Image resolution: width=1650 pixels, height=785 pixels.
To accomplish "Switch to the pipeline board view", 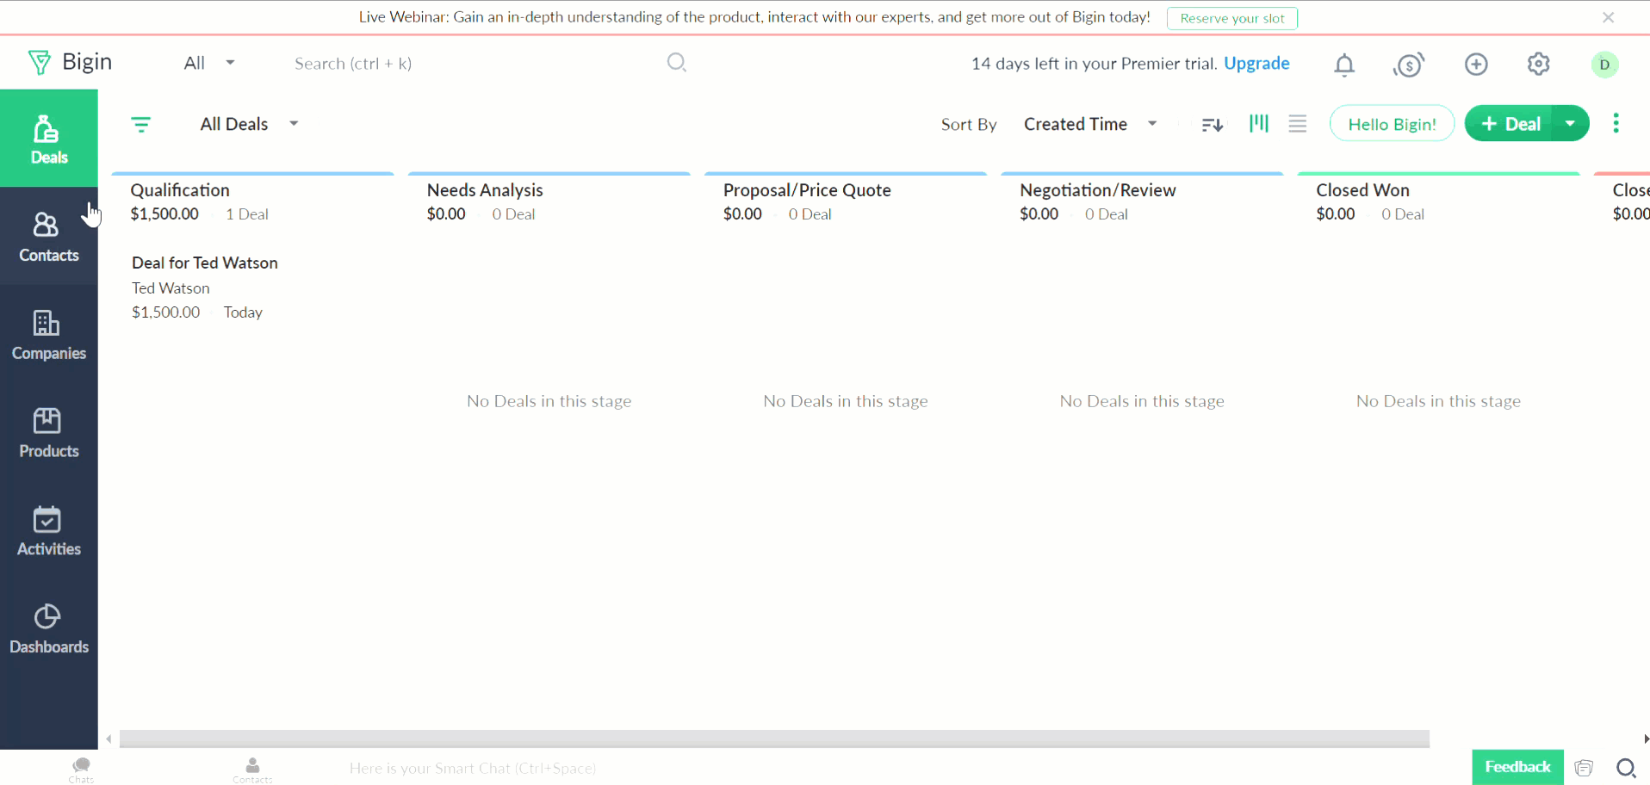I will click(x=1259, y=124).
